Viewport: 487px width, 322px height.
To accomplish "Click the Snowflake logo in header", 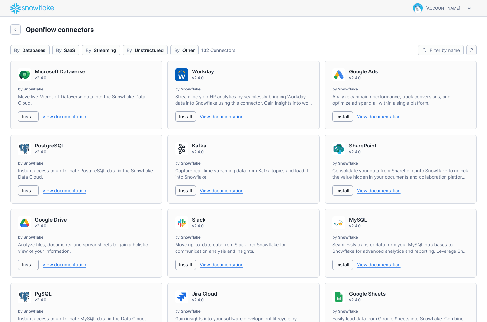I will [x=32, y=8].
